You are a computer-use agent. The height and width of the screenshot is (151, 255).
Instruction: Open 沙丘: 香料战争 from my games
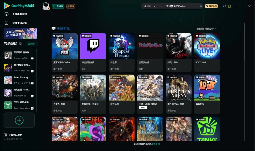point(19,105)
